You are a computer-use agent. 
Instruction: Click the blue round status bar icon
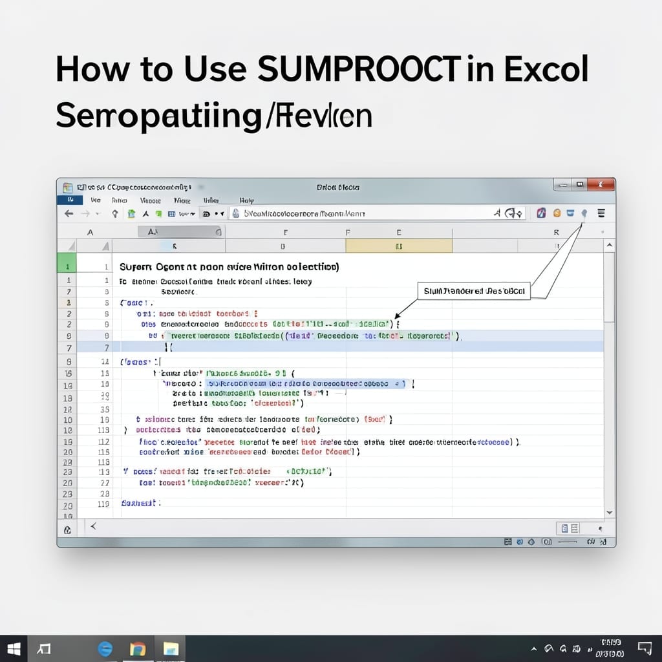click(x=520, y=542)
